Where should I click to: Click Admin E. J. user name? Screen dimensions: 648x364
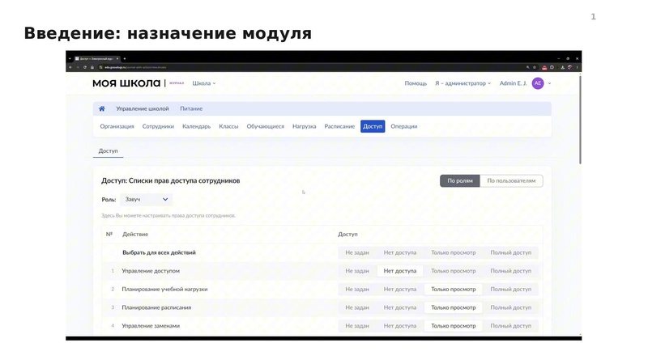tap(514, 83)
